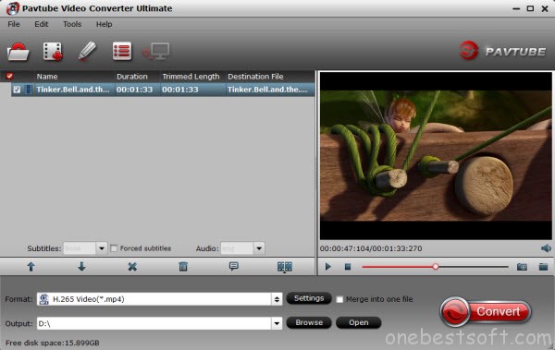This screenshot has width=555, height=350.
Task: Click the preview playback progress slider
Action: (x=435, y=267)
